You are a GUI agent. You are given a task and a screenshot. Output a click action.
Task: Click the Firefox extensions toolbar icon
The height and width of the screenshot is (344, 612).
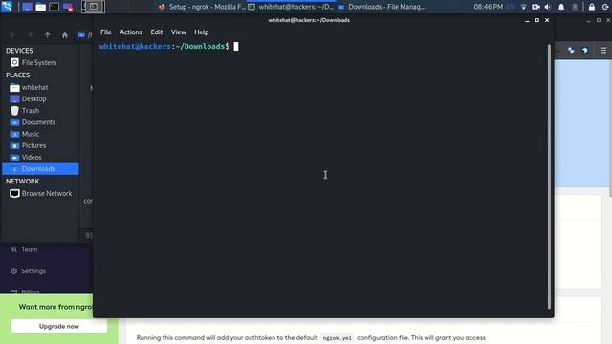coord(571,51)
